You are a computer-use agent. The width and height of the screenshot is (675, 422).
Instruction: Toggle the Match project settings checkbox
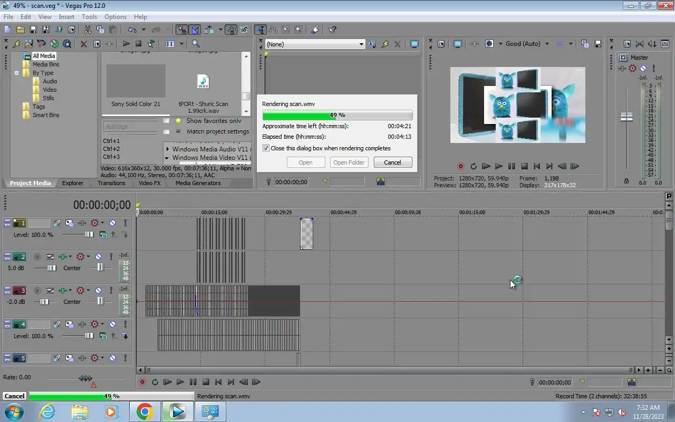167,131
